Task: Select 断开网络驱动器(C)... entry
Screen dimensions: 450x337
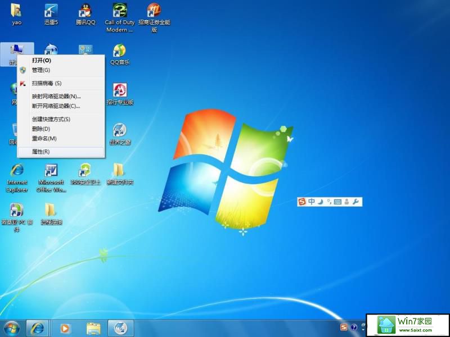Action: coord(61,106)
